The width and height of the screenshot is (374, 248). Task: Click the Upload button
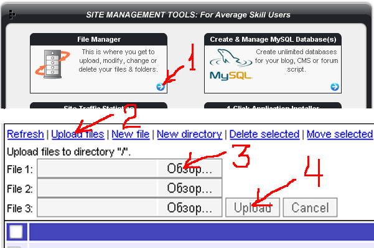pos(253,207)
